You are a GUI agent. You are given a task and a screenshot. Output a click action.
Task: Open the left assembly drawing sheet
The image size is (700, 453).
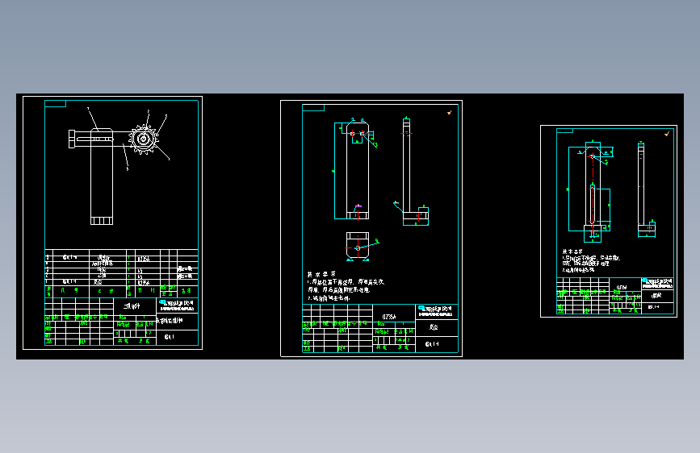point(112,222)
